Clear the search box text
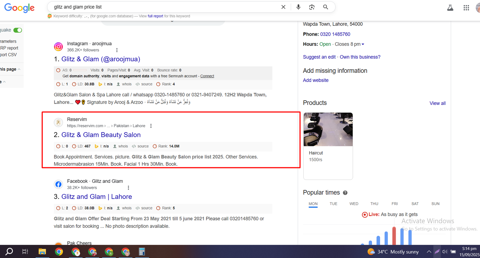This screenshot has width=480, height=258. [283, 7]
